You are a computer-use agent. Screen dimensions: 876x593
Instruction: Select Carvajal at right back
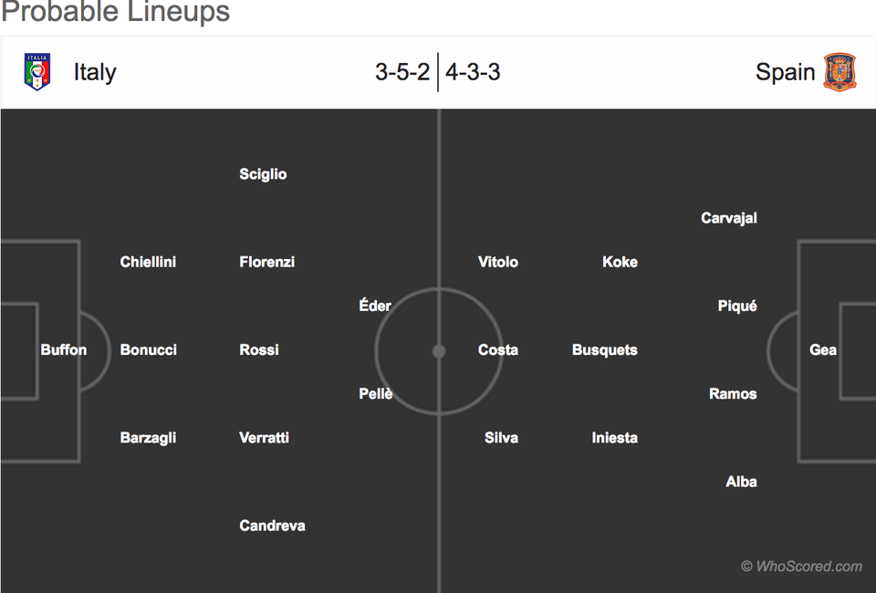tap(729, 218)
